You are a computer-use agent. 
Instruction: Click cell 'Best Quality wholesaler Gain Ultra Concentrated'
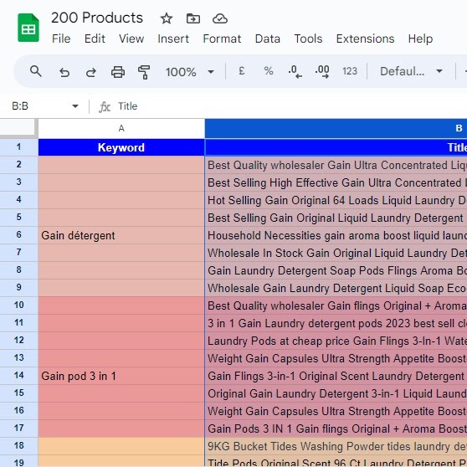click(336, 165)
